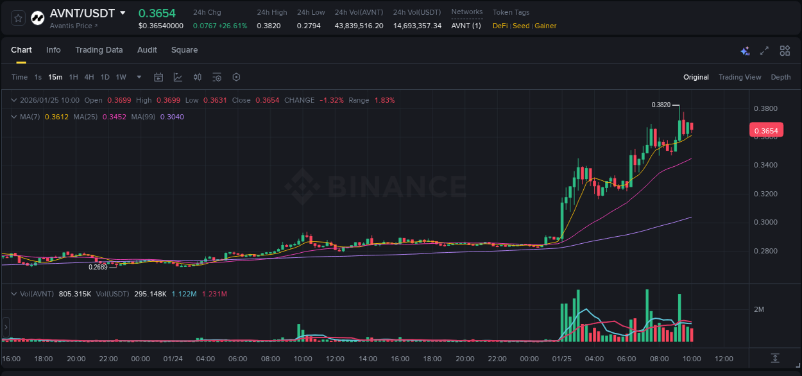802x376 pixels.
Task: Open the calendar go-to-date icon
Action: coord(158,77)
